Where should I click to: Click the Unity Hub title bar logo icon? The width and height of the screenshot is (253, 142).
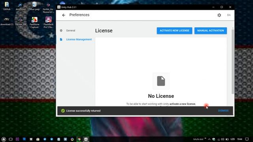pos(59,7)
